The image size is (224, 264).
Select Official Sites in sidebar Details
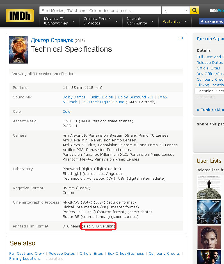pyautogui.click(x=208, y=68)
